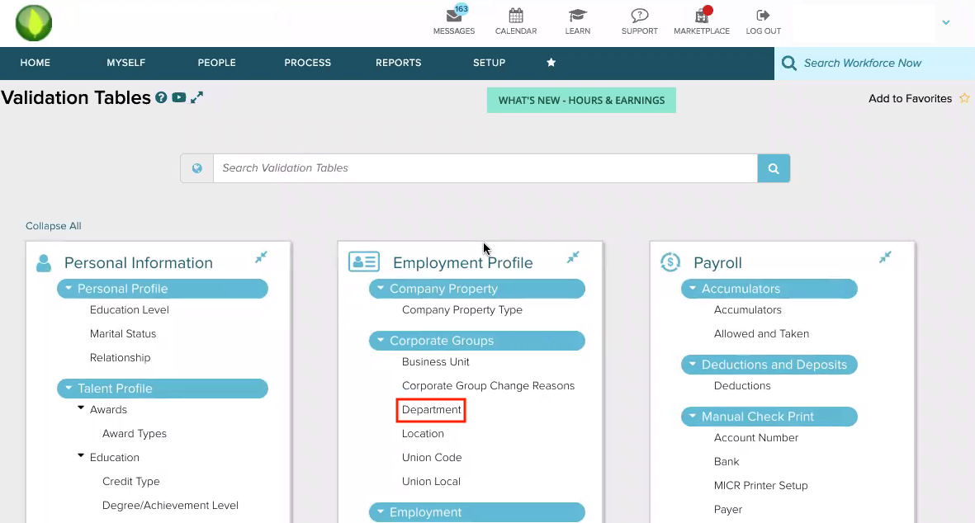Open the Marital Status table
Image resolution: width=975 pixels, height=523 pixels.
tap(123, 333)
